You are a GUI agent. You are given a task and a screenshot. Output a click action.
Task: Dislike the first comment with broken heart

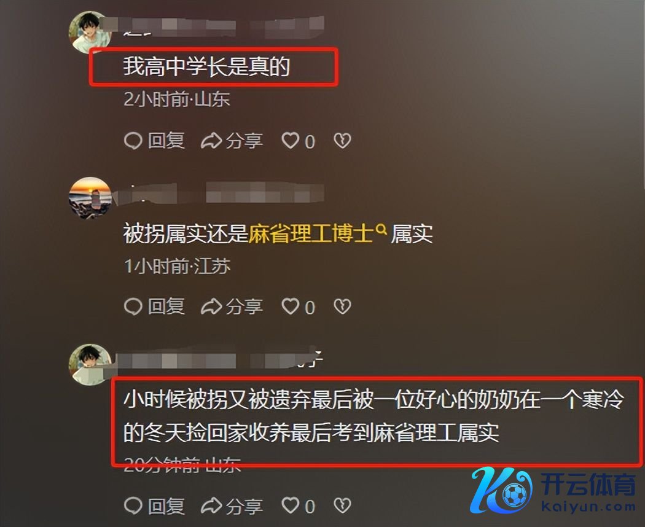point(342,141)
